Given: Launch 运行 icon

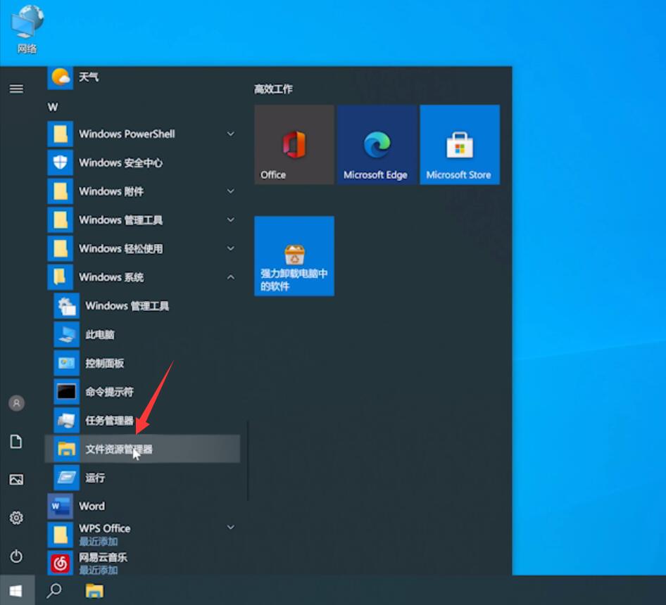Looking at the screenshot, I should click(66, 478).
